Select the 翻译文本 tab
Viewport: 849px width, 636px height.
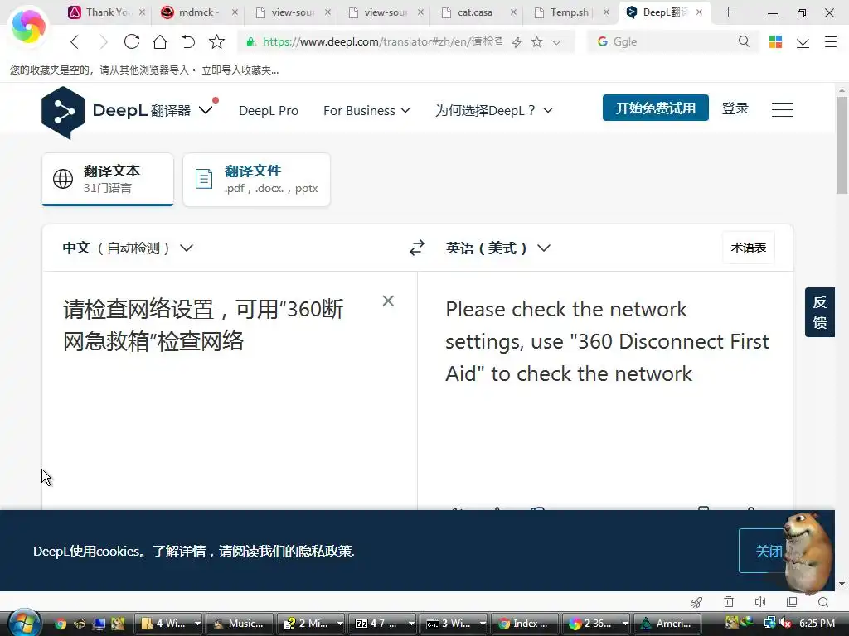pos(108,179)
